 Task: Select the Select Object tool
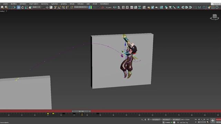point(2,7)
